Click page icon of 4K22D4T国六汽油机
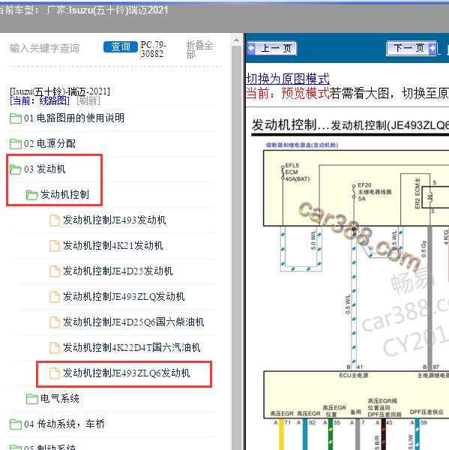 [55, 348]
